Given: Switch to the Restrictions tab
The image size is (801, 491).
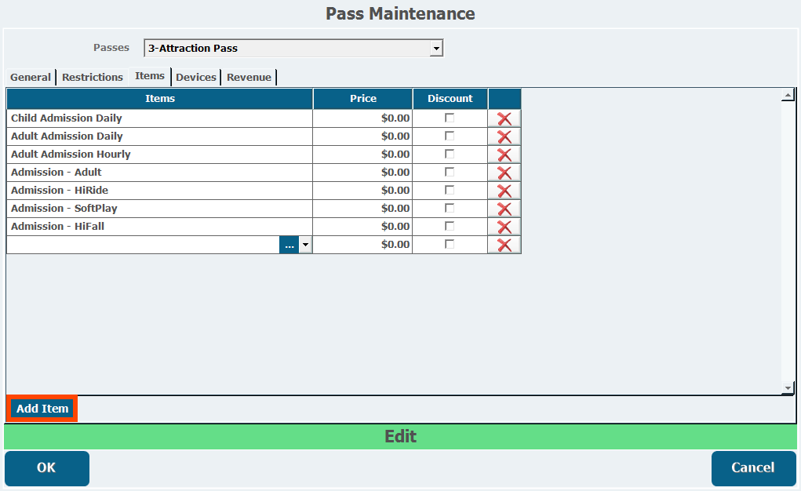Looking at the screenshot, I should (93, 77).
